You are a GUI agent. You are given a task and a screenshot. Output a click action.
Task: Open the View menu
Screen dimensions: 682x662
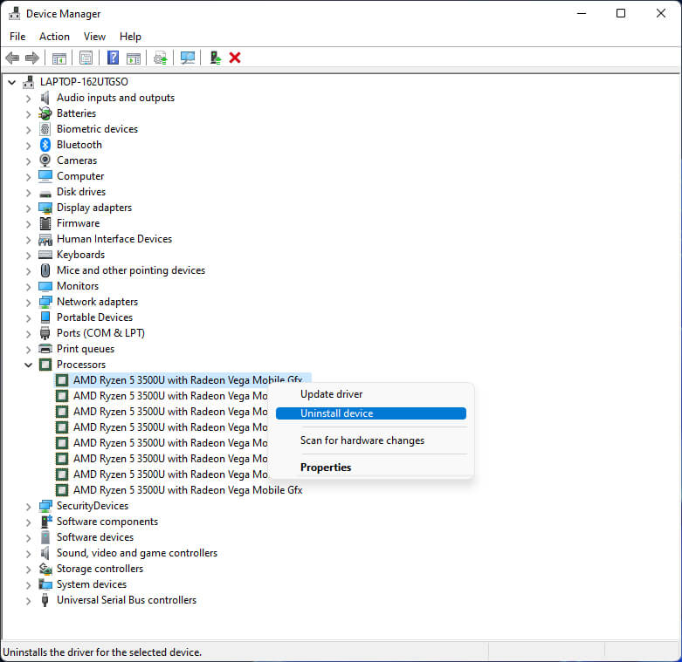tap(94, 37)
